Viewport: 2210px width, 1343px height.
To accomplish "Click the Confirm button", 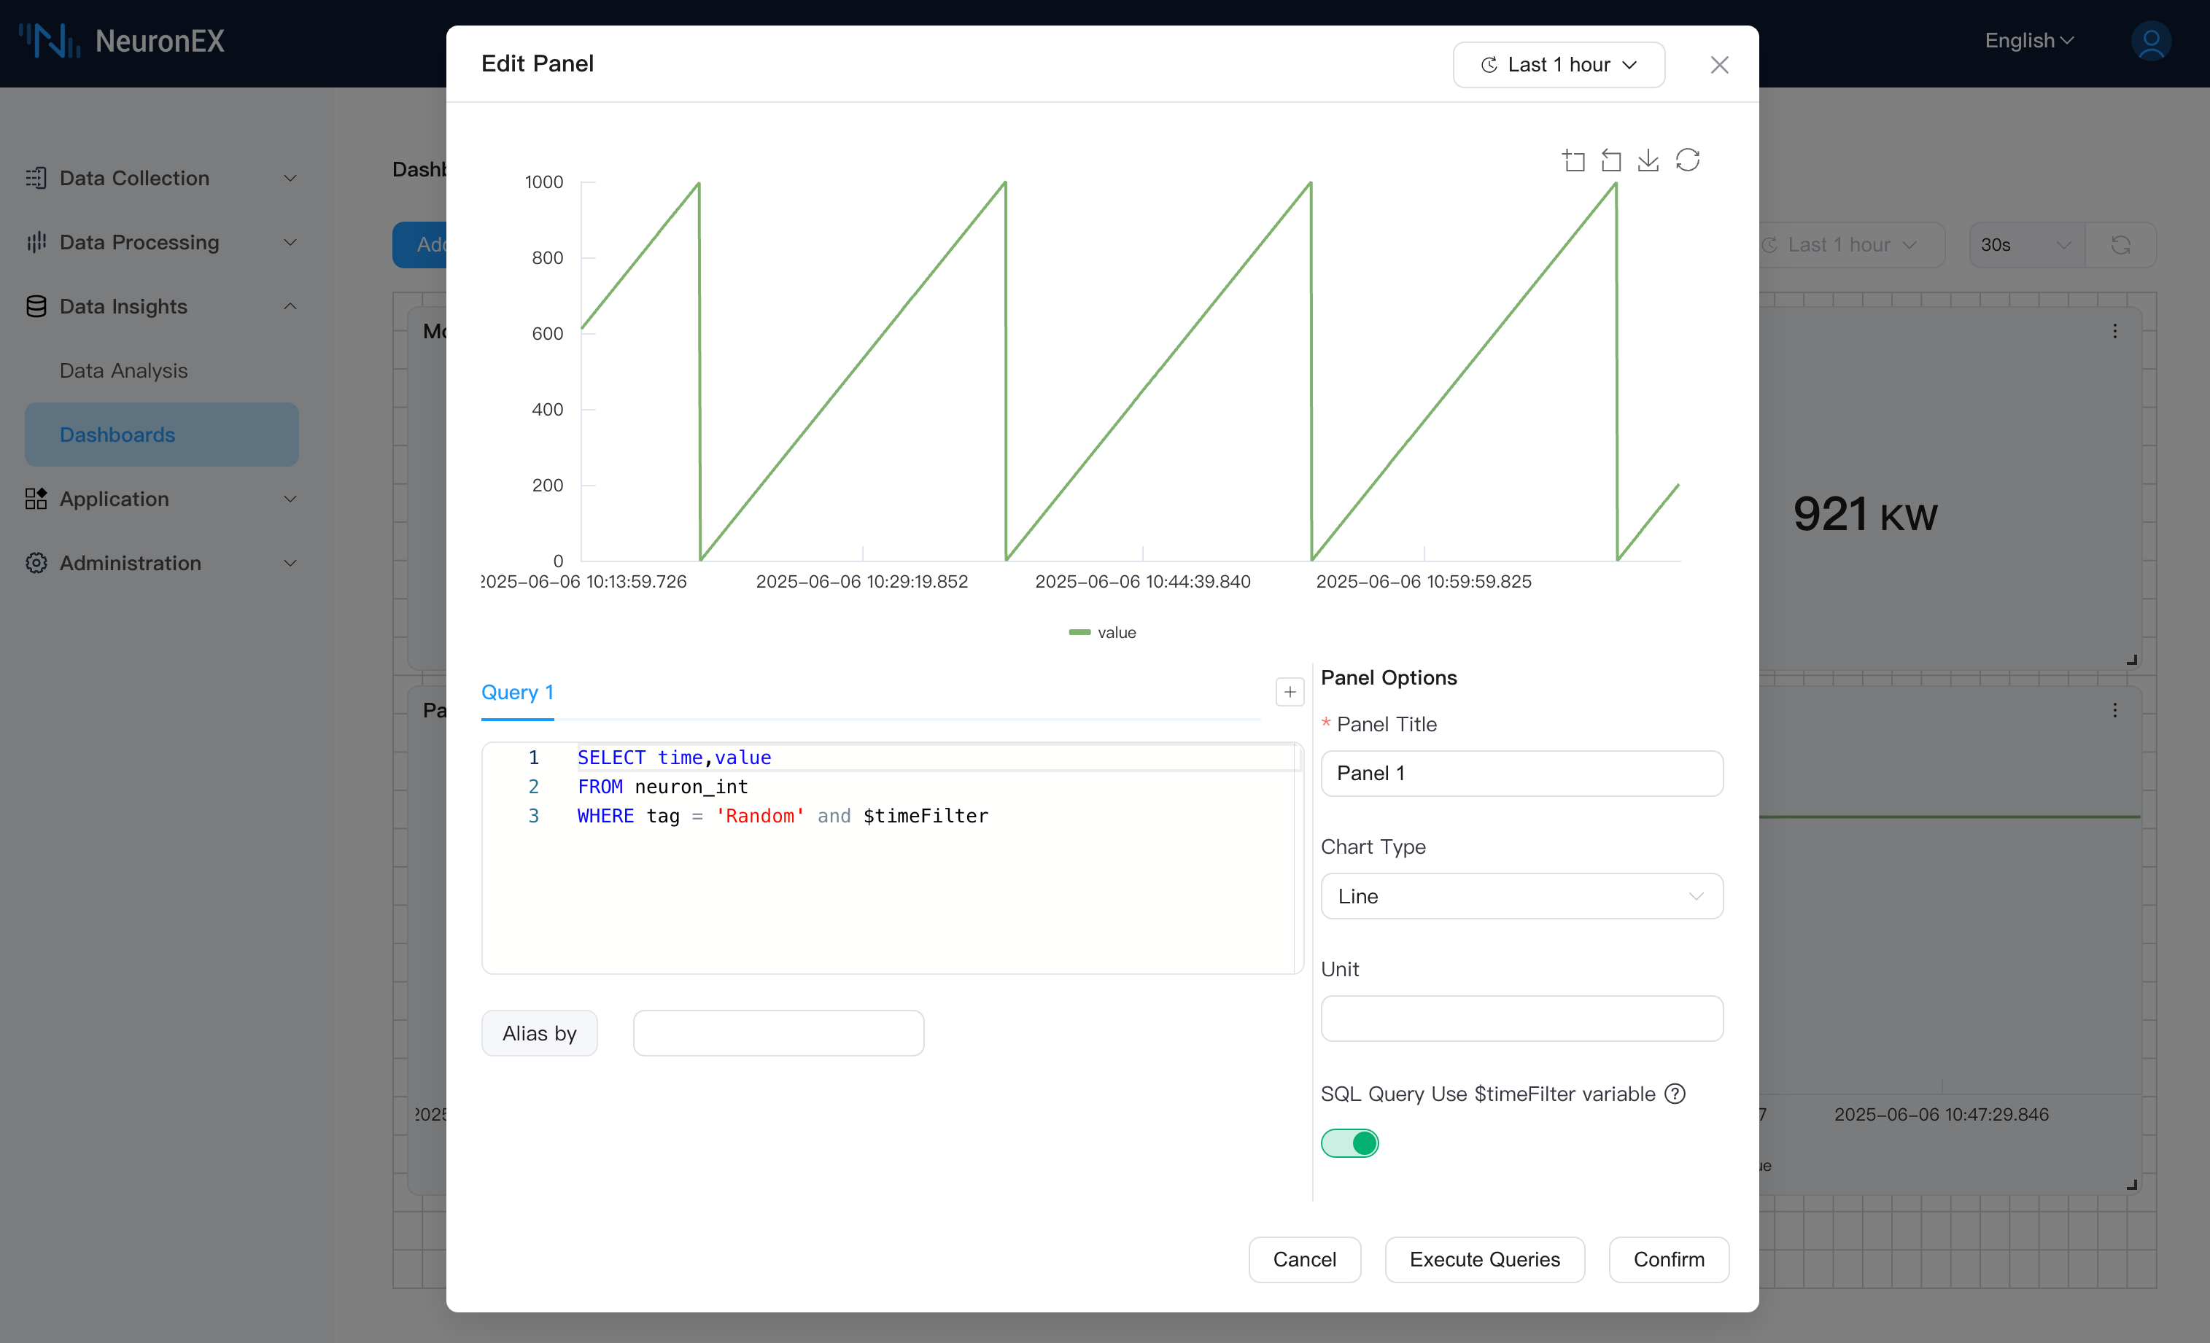I will (x=1668, y=1260).
